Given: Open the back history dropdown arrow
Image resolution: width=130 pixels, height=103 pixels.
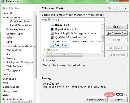Looking at the screenshot, I should point(113,8).
